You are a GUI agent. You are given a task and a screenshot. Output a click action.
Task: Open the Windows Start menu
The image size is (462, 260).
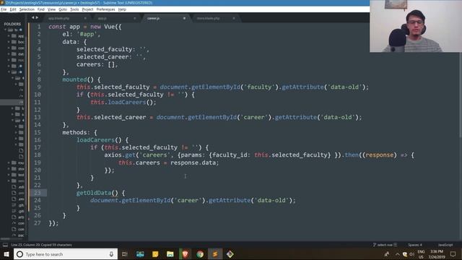tap(6, 254)
